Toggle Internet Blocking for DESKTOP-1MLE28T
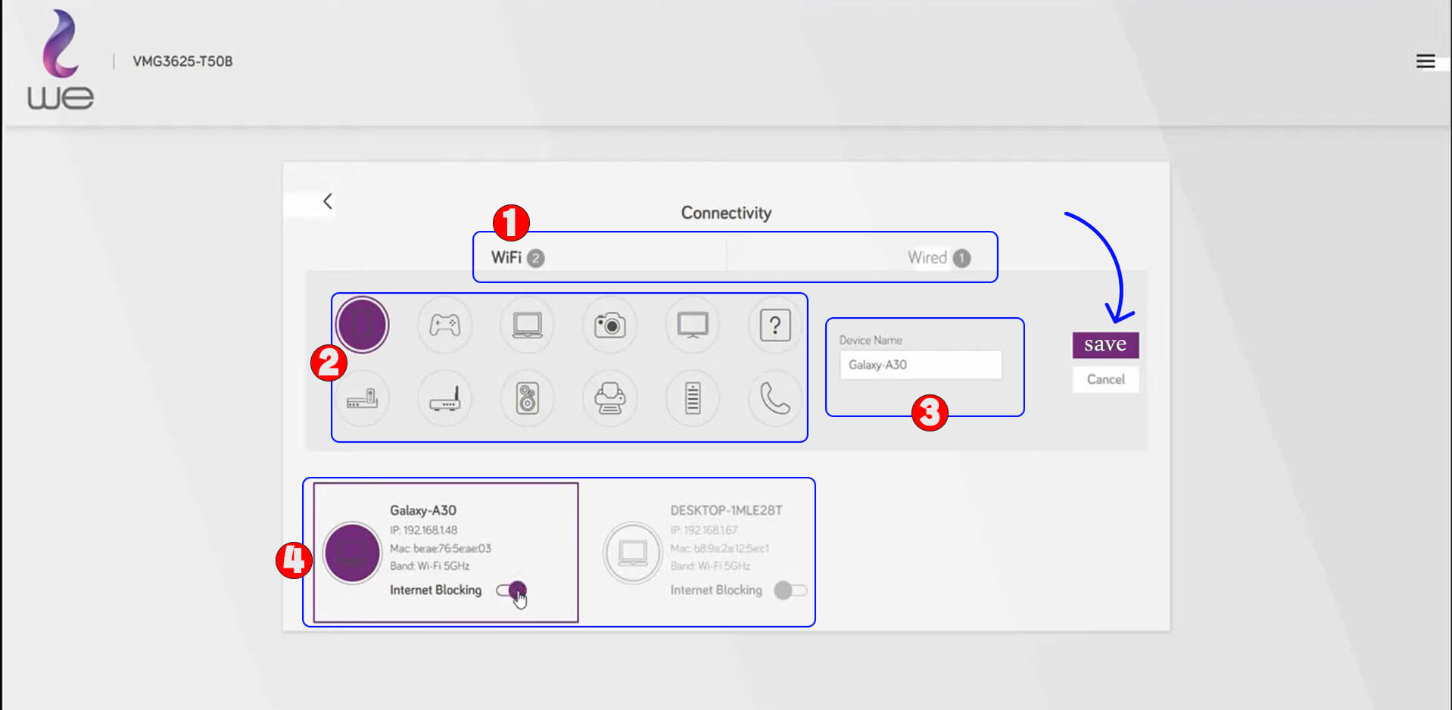 790,590
